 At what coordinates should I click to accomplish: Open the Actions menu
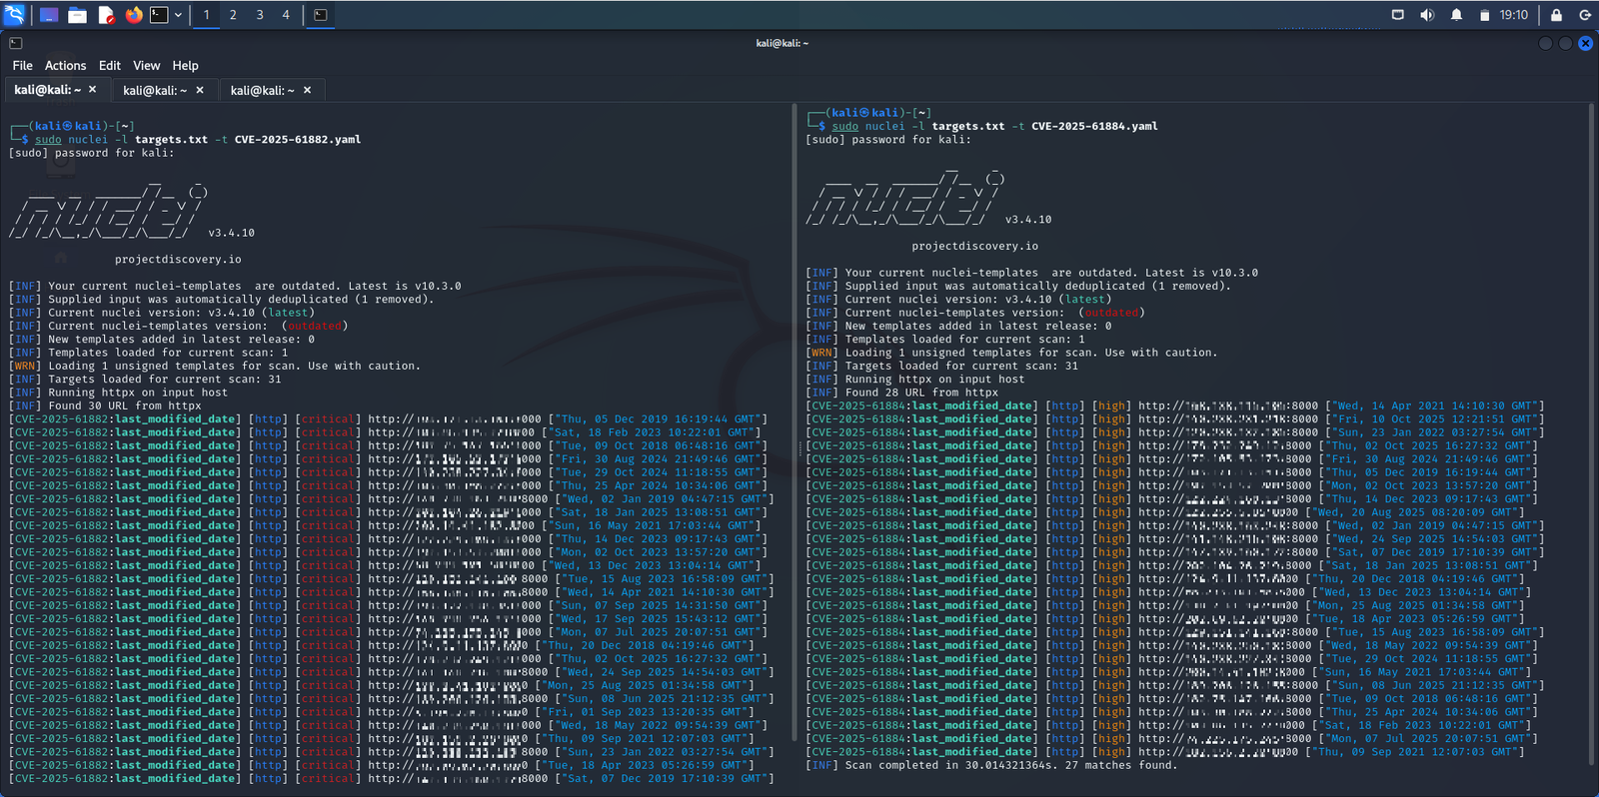[x=65, y=65]
